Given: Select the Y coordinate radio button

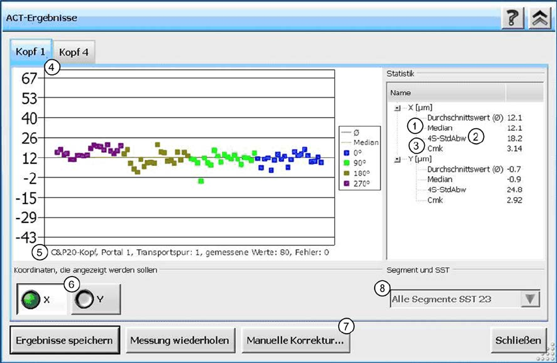Looking at the screenshot, I should point(96,299).
